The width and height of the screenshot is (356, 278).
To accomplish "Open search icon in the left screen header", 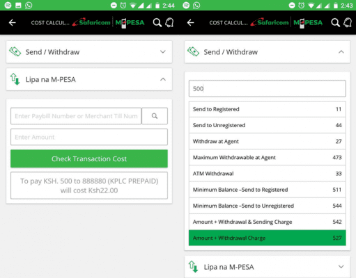I will tap(157, 23).
